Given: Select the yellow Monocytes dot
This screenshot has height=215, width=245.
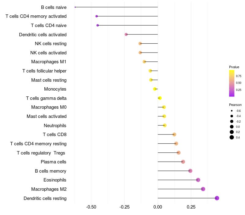Looking at the screenshot, I should pos(155,89).
